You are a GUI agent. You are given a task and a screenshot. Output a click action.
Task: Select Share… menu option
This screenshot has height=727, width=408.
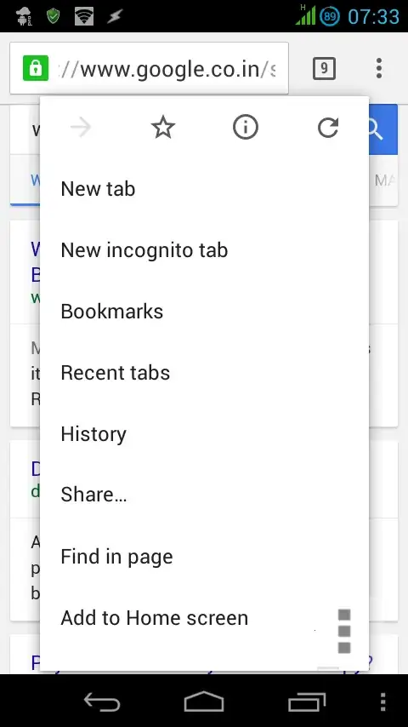click(x=204, y=495)
